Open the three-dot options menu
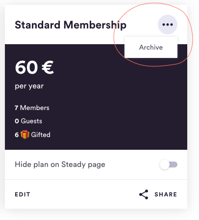The height and width of the screenshot is (220, 199). click(x=168, y=25)
